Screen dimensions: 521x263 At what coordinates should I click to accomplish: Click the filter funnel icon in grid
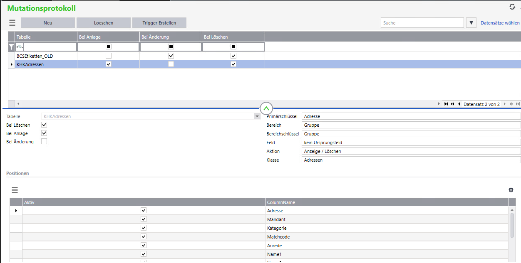[12, 47]
